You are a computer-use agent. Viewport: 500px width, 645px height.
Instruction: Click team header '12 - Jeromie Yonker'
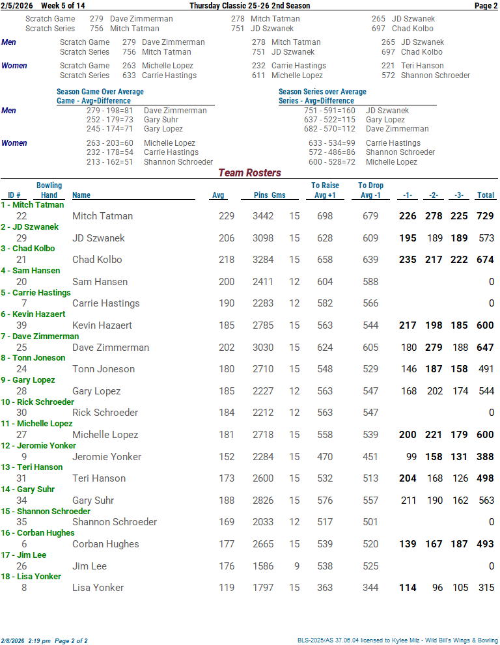(38, 445)
